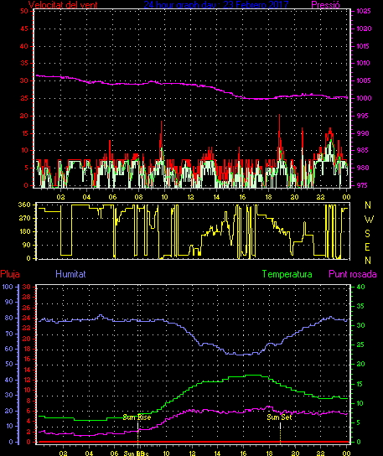
Task: Click wind speed axis value 45
Action: coord(24,28)
